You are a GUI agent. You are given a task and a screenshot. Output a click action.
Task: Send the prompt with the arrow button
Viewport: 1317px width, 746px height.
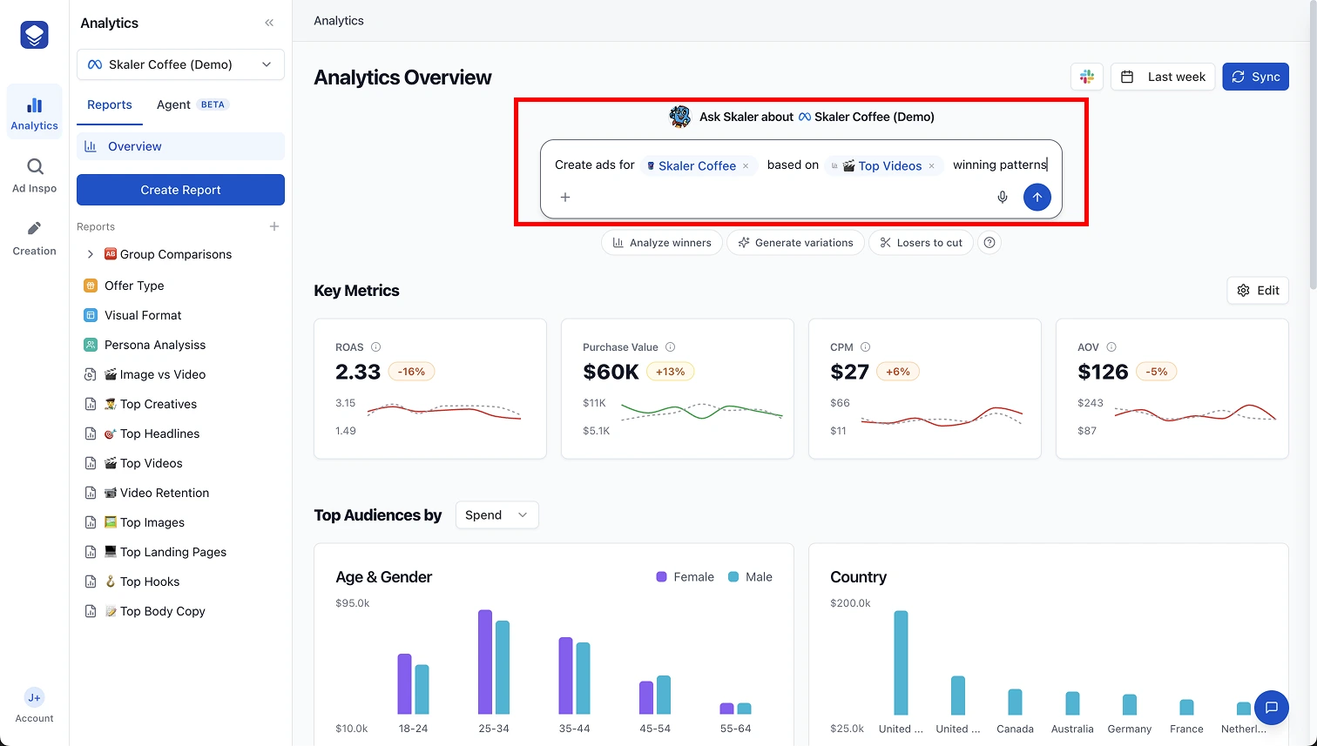point(1037,197)
